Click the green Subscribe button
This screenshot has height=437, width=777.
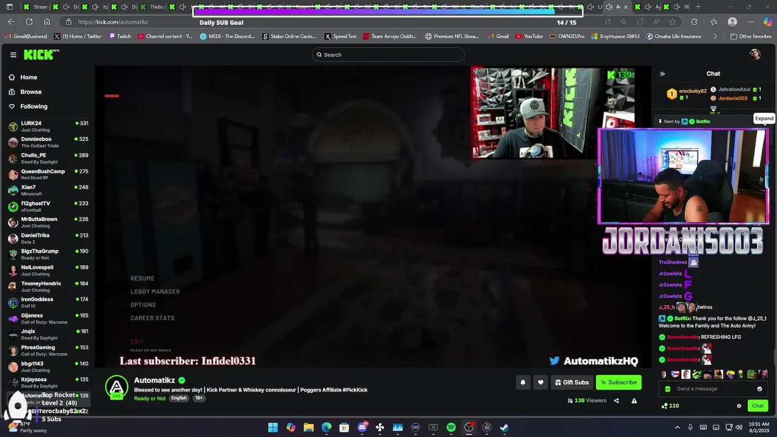pyautogui.click(x=619, y=382)
